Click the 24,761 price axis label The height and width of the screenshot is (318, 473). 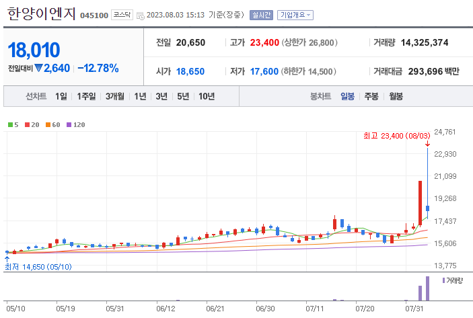point(445,132)
